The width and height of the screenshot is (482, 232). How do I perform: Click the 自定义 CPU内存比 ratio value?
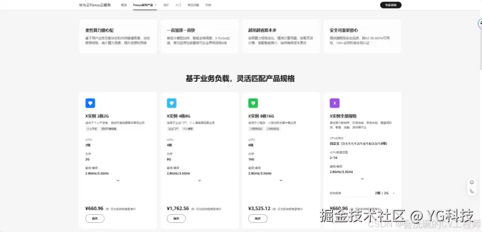point(358,143)
